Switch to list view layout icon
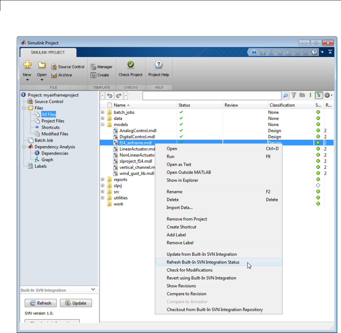 (310, 95)
